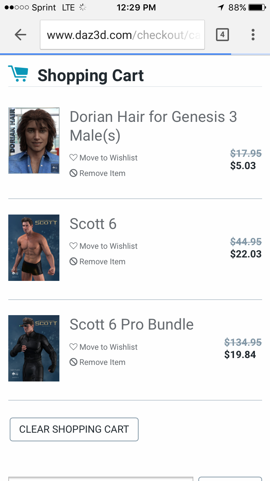
Task: Click remove icon for Dorian Hair
Action: (x=73, y=173)
